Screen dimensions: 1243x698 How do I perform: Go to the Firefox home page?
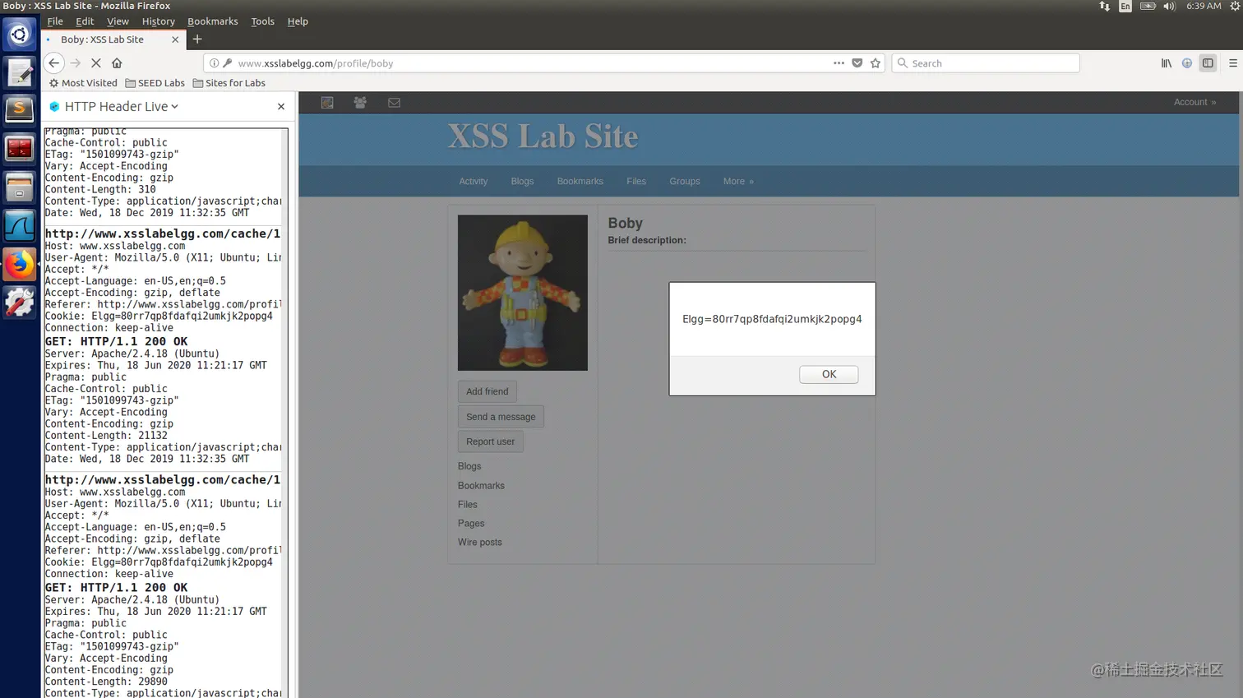[x=117, y=63]
